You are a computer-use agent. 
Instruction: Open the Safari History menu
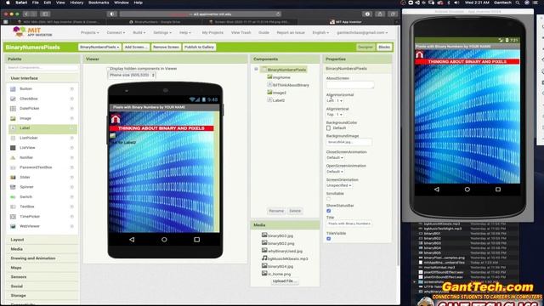[x=76, y=3]
